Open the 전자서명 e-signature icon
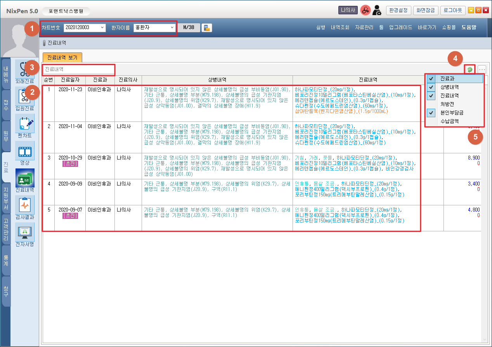This screenshot has width=492, height=347. (24, 234)
